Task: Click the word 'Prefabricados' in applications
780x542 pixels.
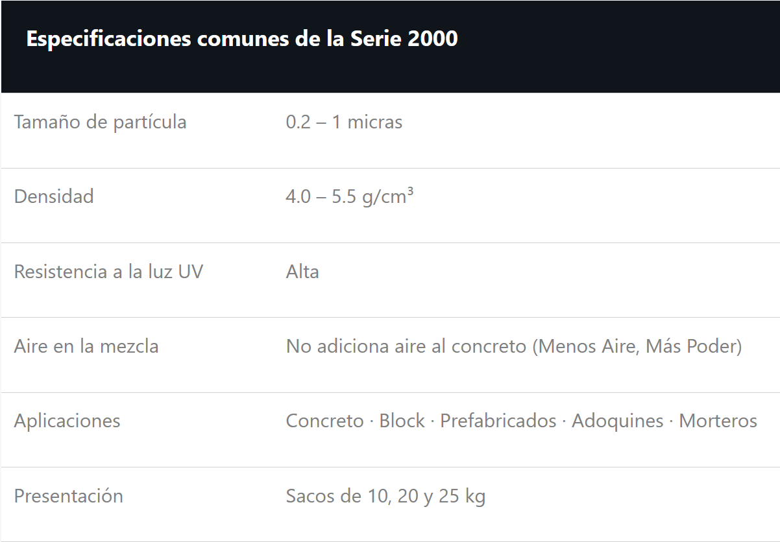Action: click(498, 421)
